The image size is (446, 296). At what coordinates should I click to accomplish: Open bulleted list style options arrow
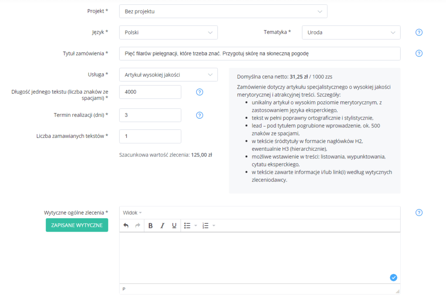point(196,226)
